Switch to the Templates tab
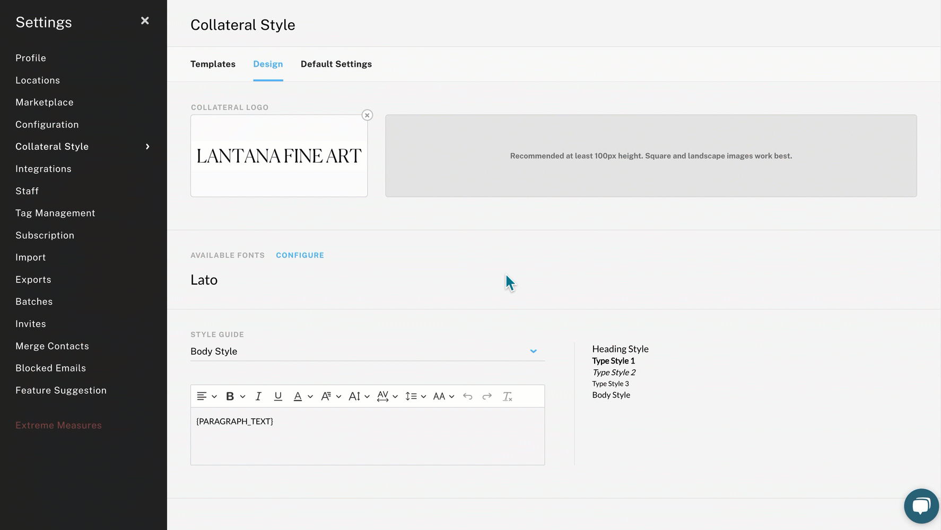 pyautogui.click(x=213, y=64)
